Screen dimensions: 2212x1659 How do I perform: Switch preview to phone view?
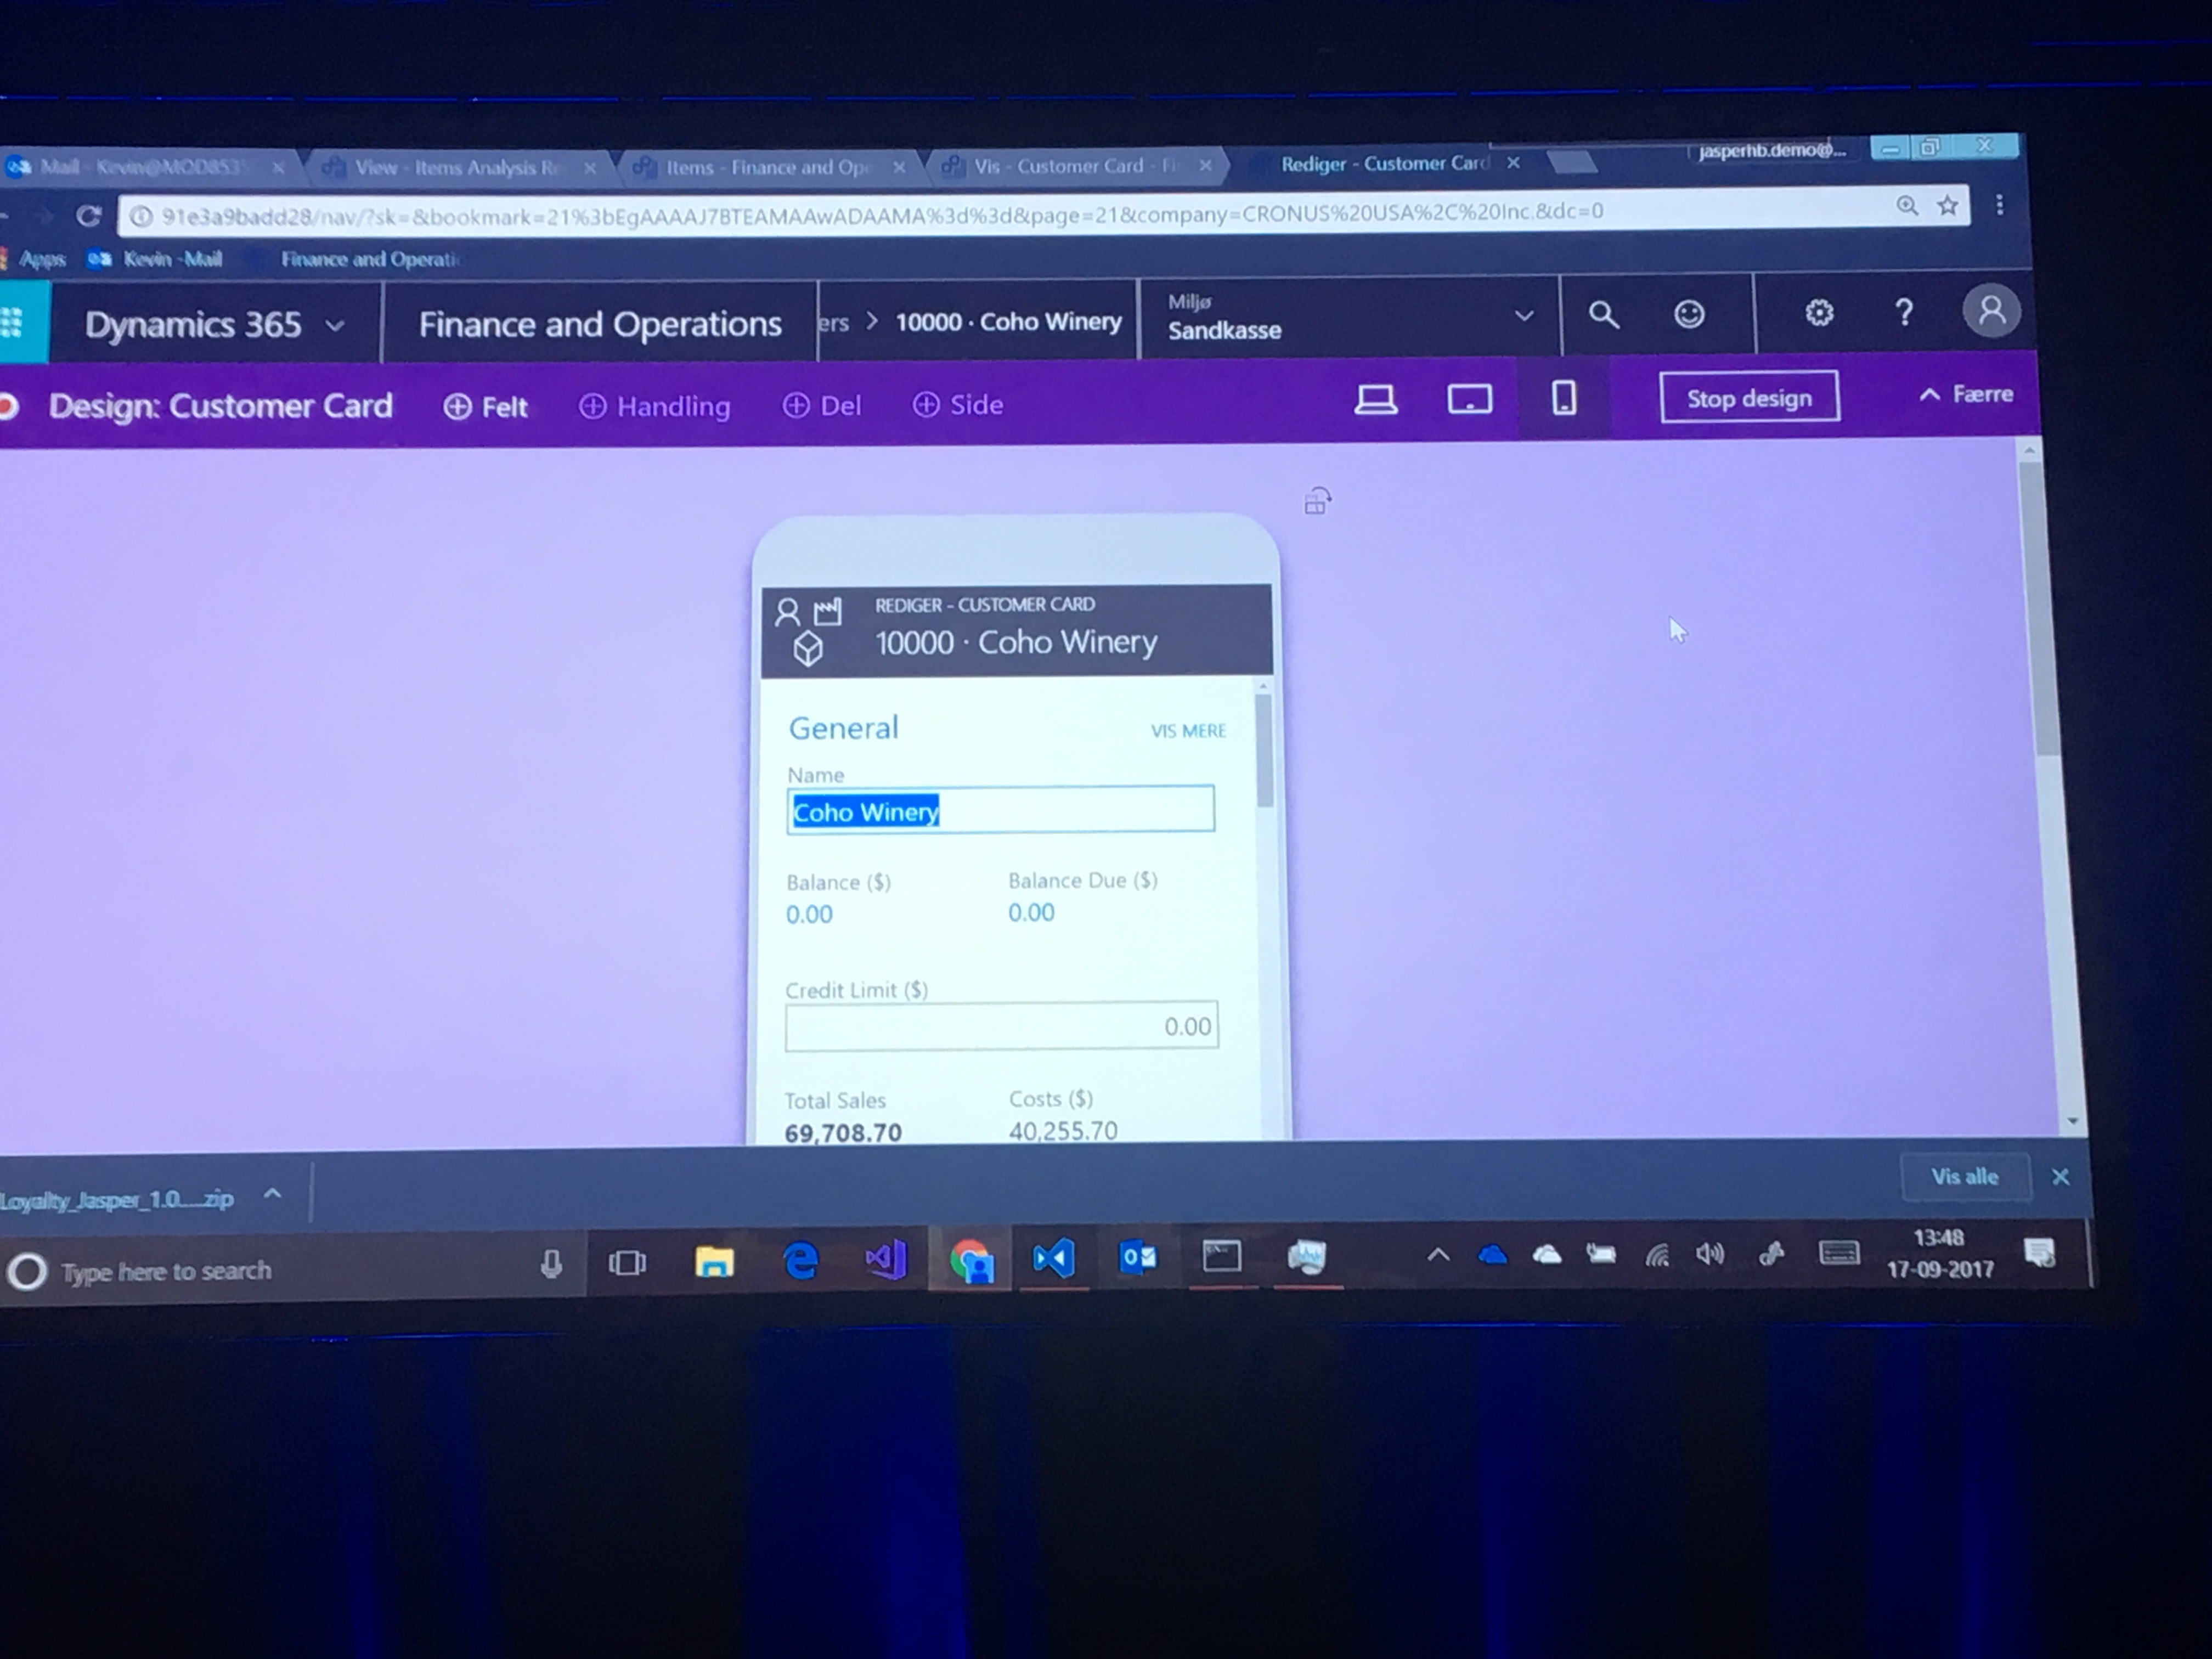click(1564, 398)
